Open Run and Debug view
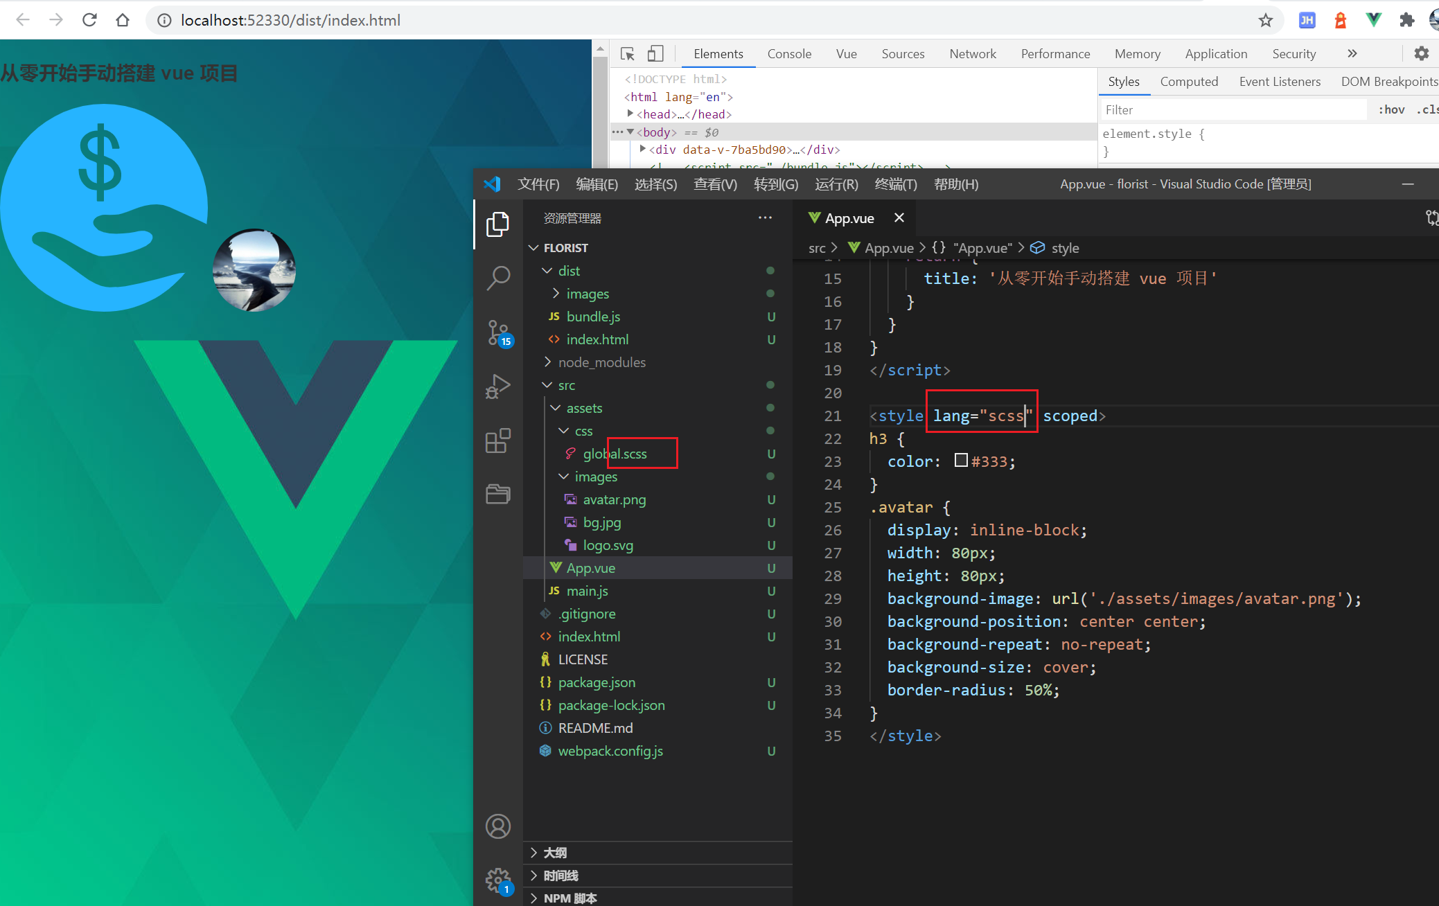The width and height of the screenshot is (1439, 906). [498, 387]
